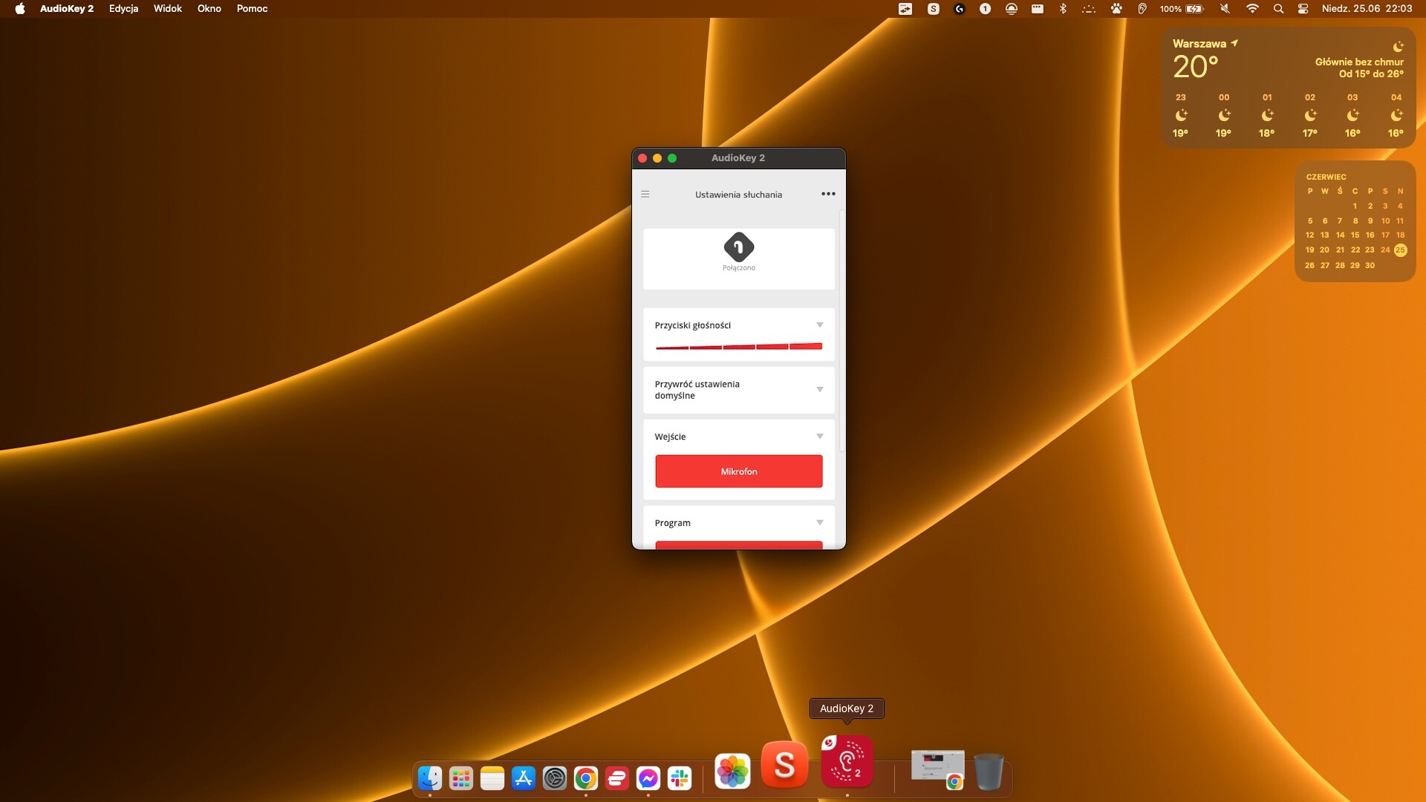The image size is (1426, 802).
Task: Open the AudioKey 2 app menu
Action: pos(67,9)
